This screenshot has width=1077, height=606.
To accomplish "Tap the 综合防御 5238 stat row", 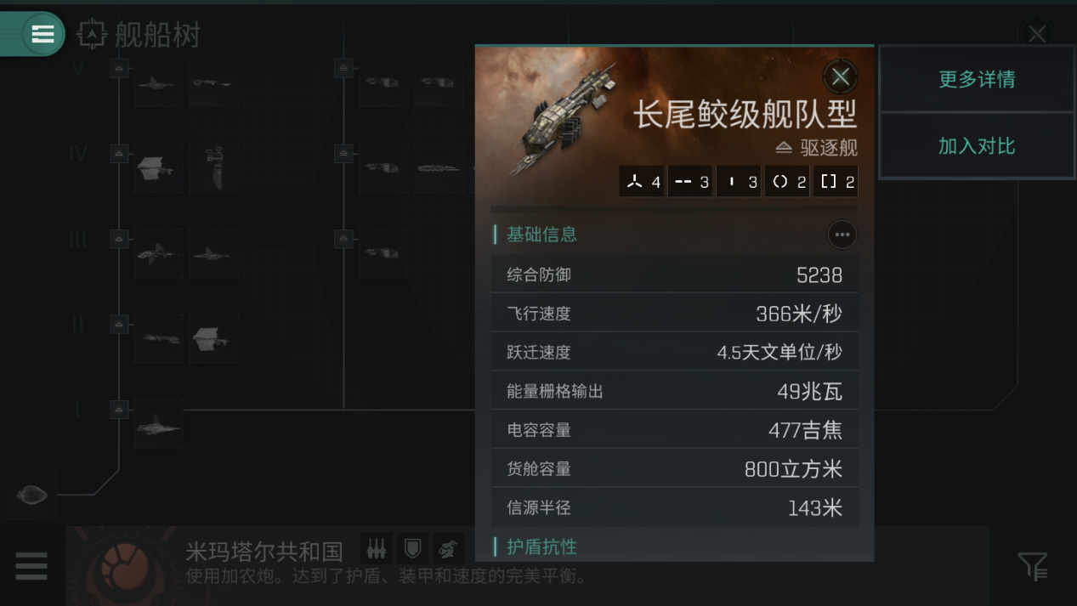I will coord(675,275).
